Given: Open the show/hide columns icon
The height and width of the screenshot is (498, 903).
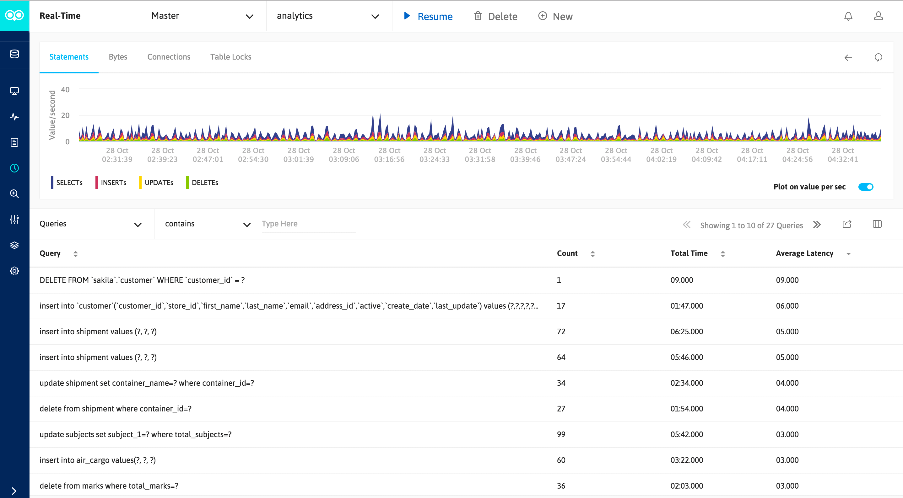Looking at the screenshot, I should tap(877, 225).
